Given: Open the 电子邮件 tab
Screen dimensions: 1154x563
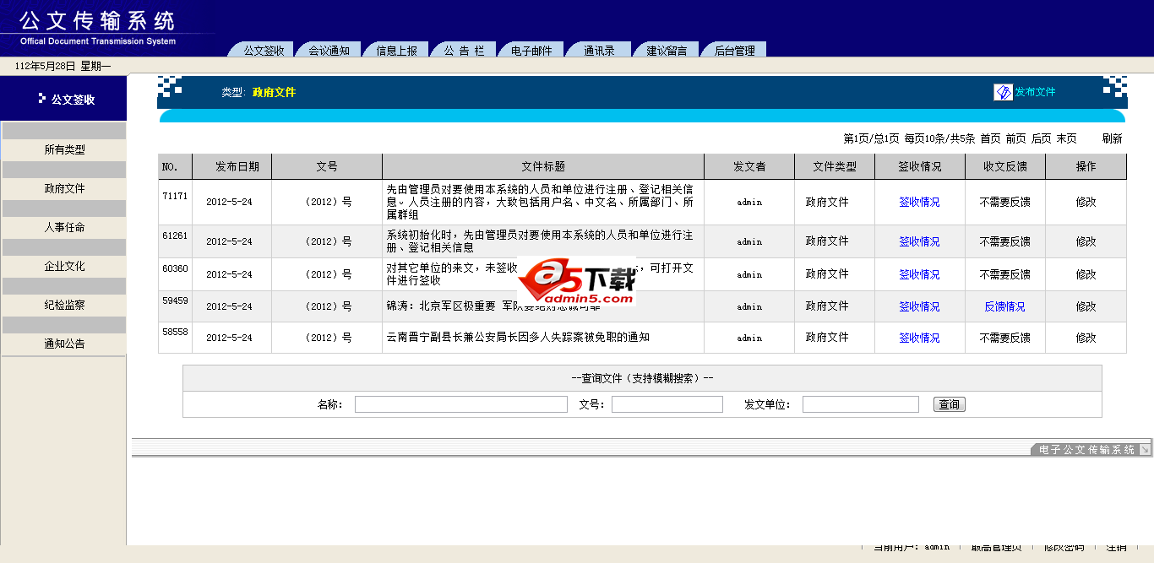Looking at the screenshot, I should point(531,51).
